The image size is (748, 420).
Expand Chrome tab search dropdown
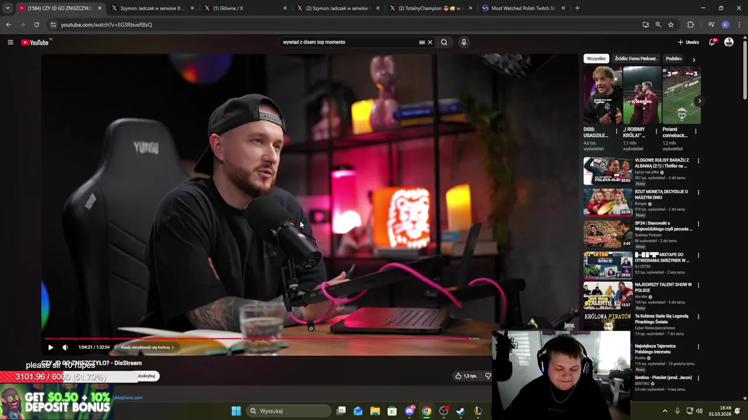point(8,8)
